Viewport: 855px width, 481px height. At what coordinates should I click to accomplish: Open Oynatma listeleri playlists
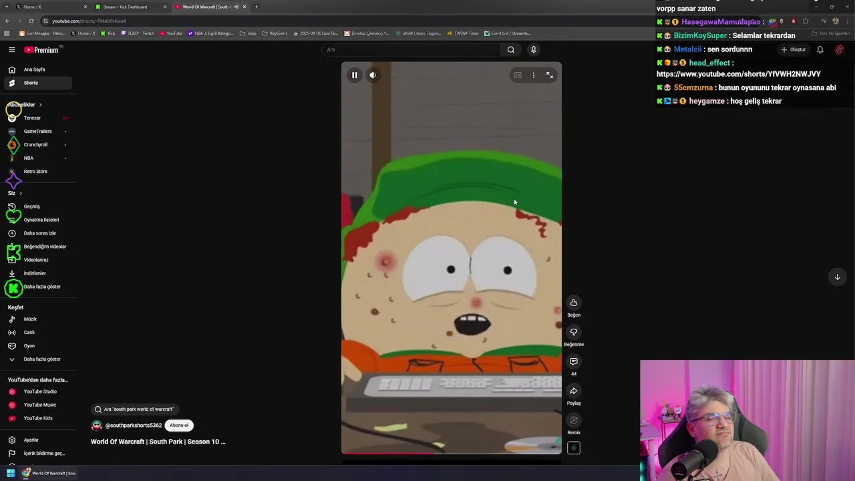37,220
